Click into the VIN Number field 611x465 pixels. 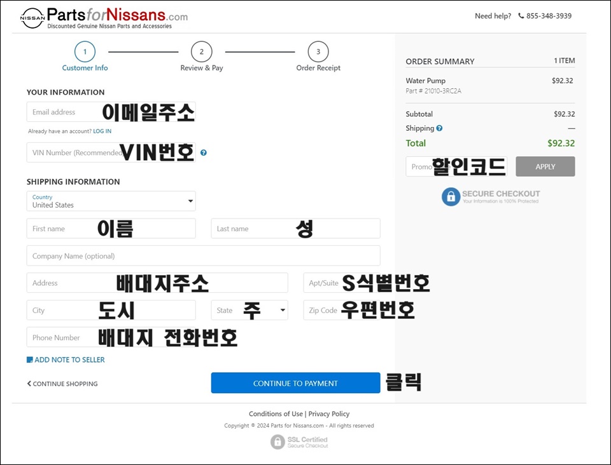point(111,152)
